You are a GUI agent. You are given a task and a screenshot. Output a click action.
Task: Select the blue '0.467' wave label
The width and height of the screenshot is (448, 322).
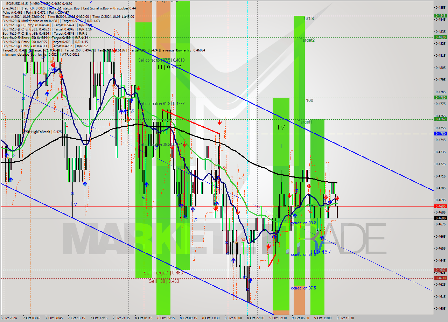pos(323,252)
